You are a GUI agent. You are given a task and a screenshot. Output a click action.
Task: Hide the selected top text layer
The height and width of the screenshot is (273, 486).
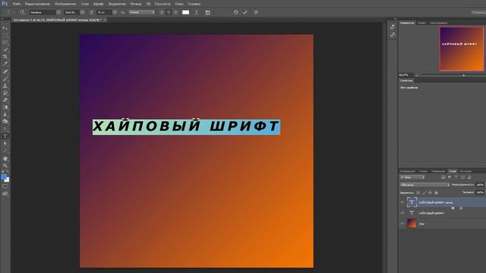(402, 202)
